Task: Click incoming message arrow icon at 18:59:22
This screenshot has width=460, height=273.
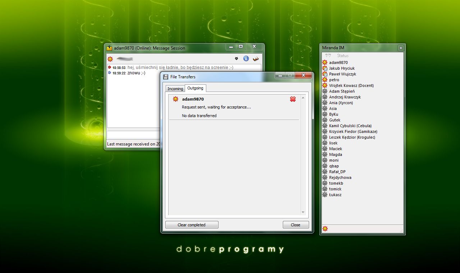Action: click(110, 73)
